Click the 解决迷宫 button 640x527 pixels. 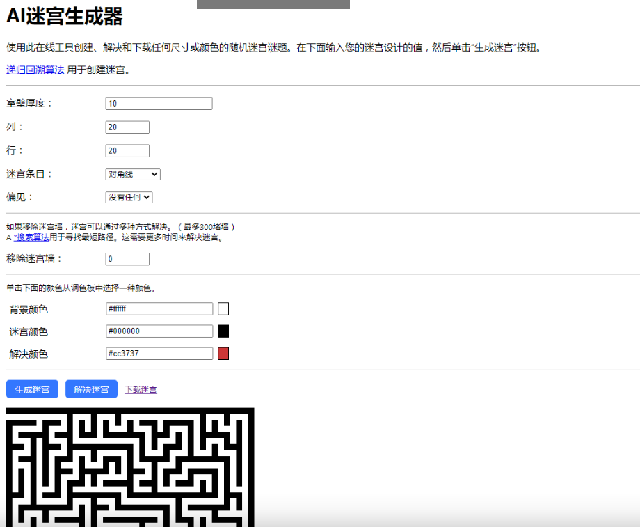click(x=90, y=389)
